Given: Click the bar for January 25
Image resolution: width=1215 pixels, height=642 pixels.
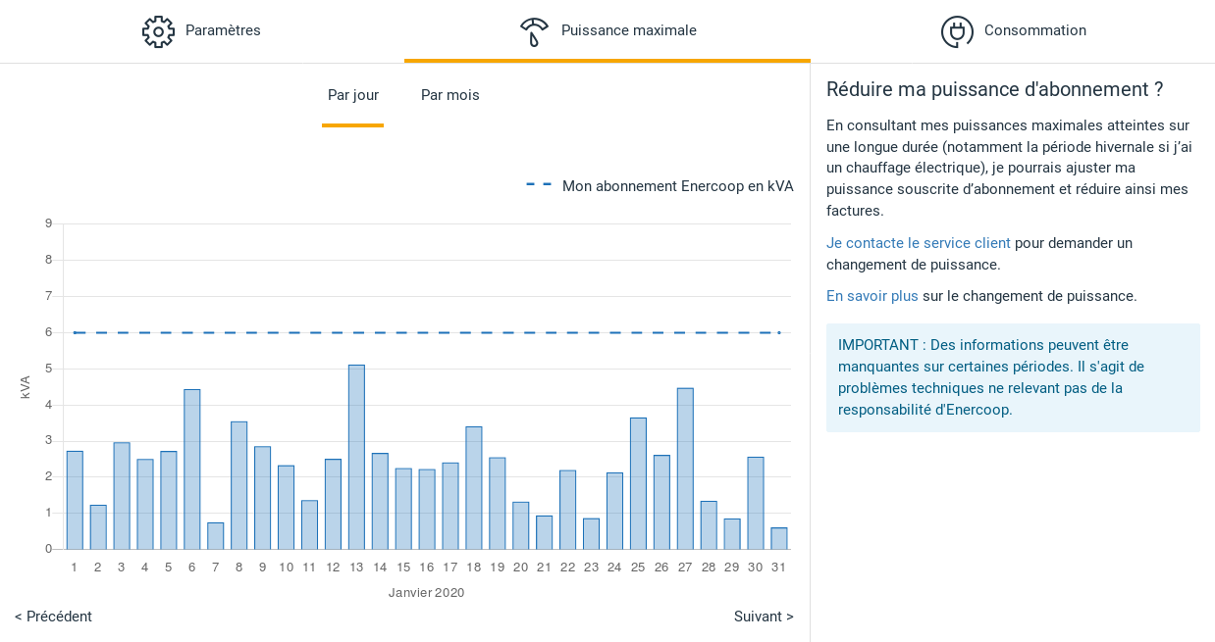Looking at the screenshot, I should pyautogui.click(x=638, y=483).
